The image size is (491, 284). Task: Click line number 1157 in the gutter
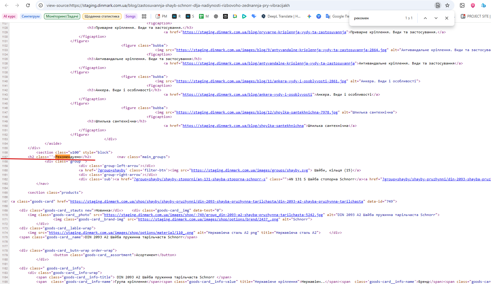[x=5, y=157]
